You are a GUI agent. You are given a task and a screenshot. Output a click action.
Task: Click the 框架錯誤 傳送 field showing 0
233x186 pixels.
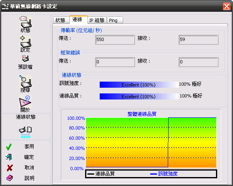click(115, 62)
